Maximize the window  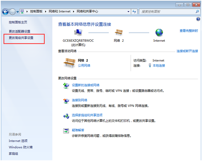[x=188, y=5]
